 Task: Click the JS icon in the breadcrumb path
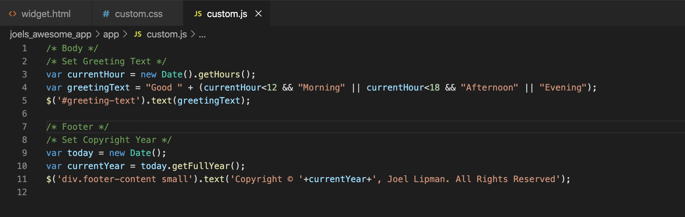(x=138, y=34)
